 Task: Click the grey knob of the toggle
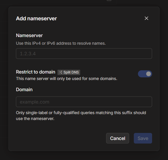(x=149, y=74)
